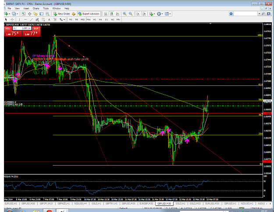Show the Market Watch panel

(x=24, y=14)
